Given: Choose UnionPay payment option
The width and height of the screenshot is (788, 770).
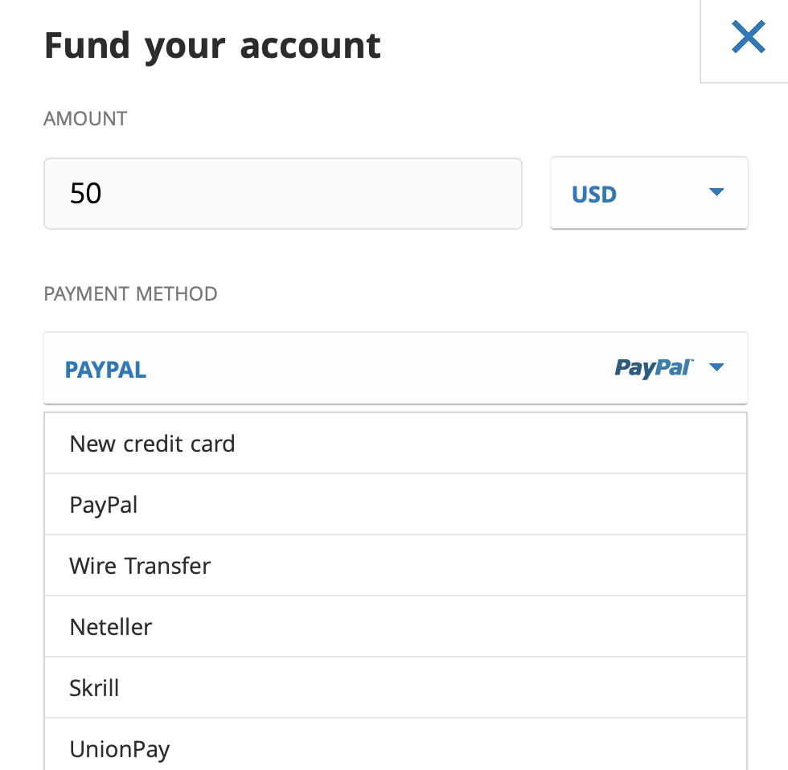Looking at the screenshot, I should pos(396,744).
